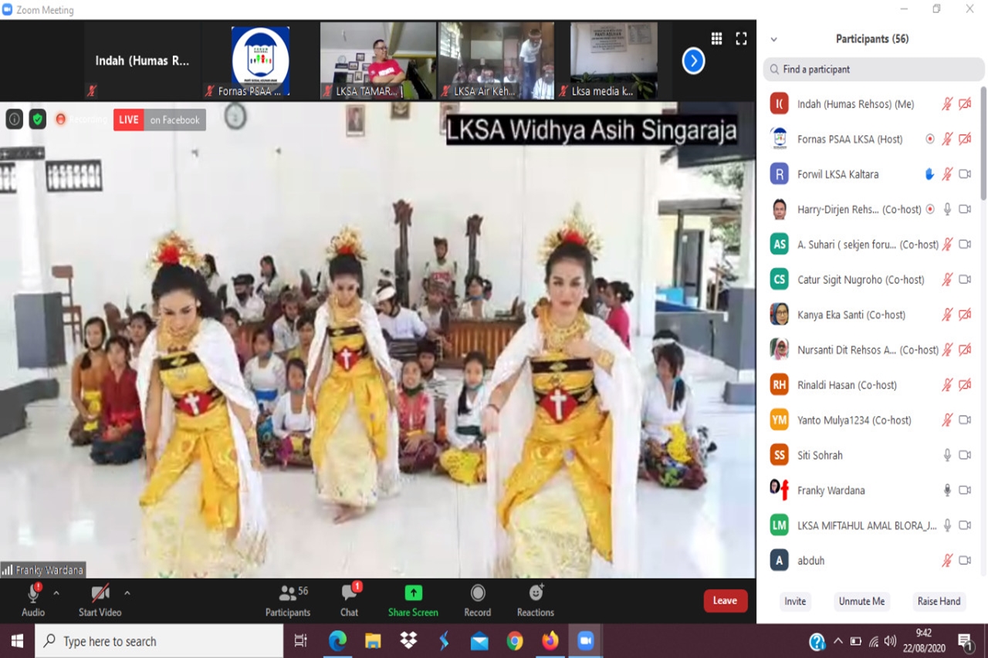
Task: Click Harry-Dirjen Rehs microphone icon
Action: (x=947, y=209)
